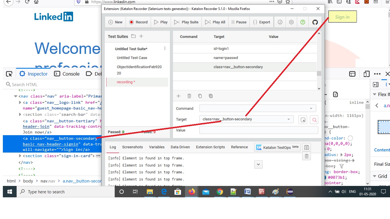
Task: Click the GitHub icon in Katalon toolbar
Action: (x=315, y=22)
